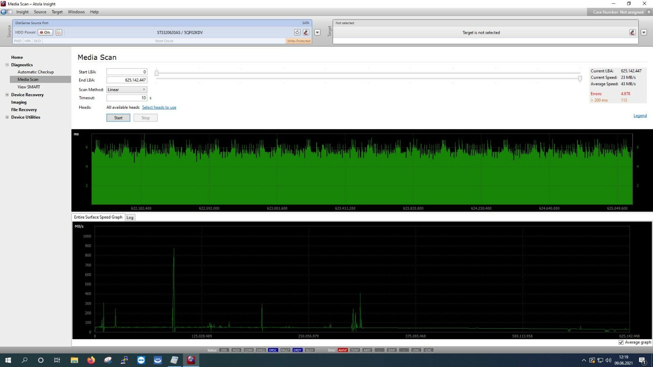The height and width of the screenshot is (367, 653).
Task: Click the greyed forward navigation arrow
Action: (10, 12)
